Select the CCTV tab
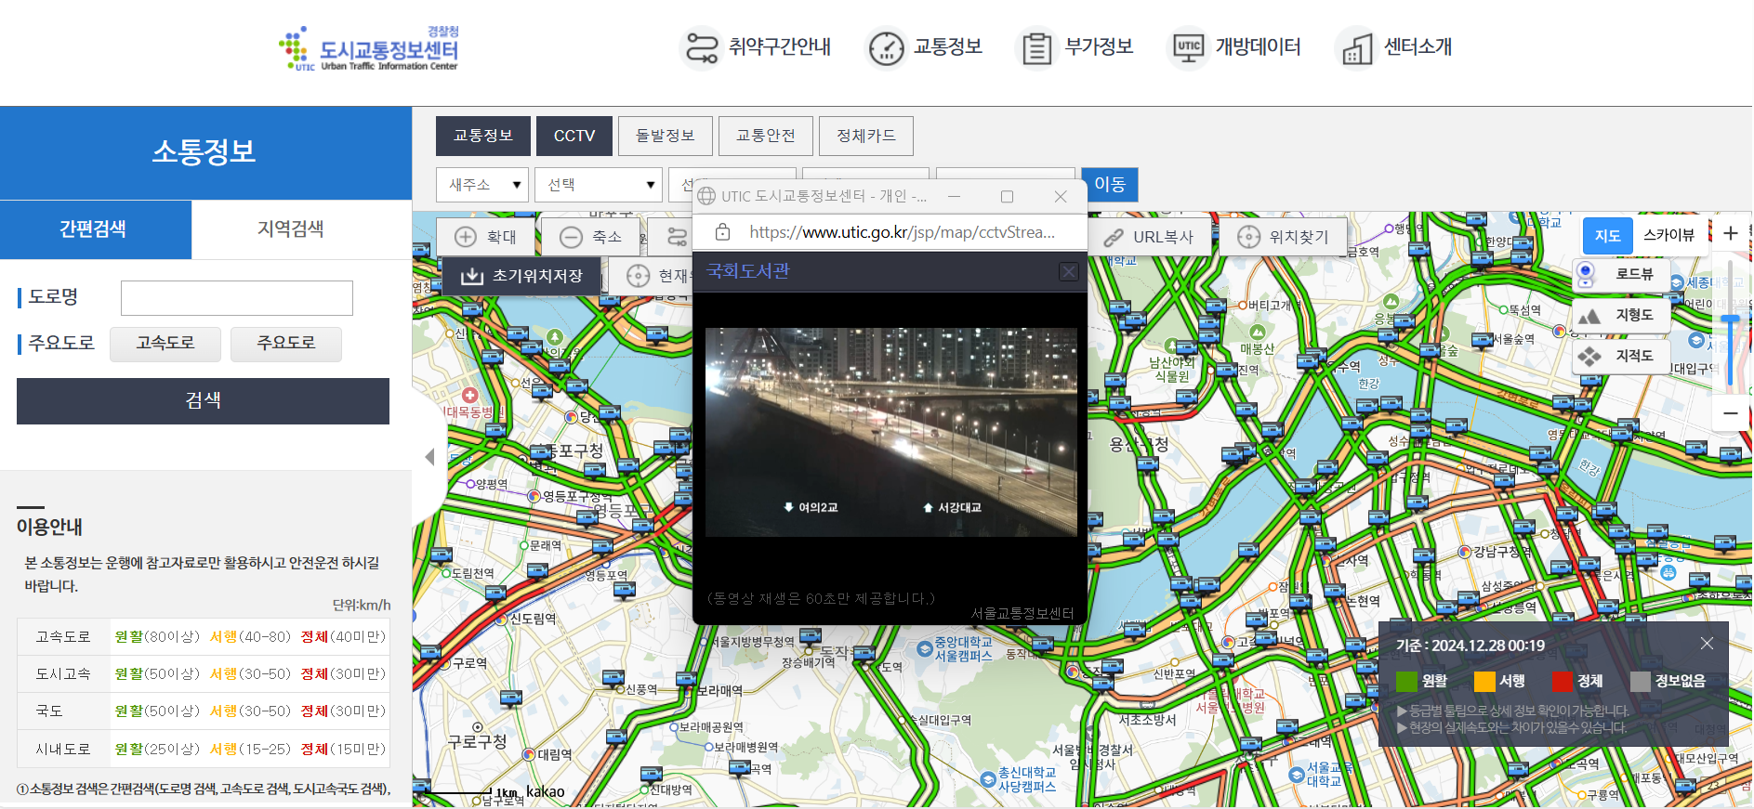1754x809 pixels. pos(574,136)
